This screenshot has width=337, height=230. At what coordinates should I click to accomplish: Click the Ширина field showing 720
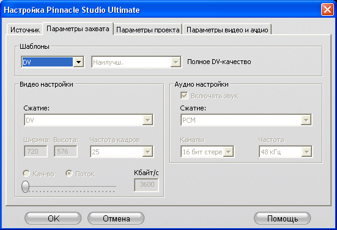[x=35, y=151]
